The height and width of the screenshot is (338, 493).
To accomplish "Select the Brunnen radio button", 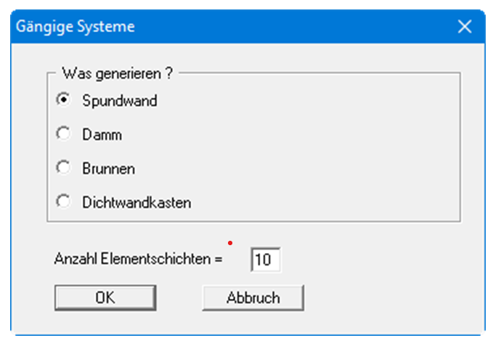I will click(64, 168).
